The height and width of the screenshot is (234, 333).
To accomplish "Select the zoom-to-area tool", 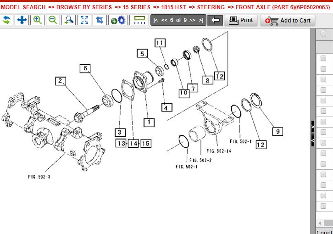I will point(69,20).
